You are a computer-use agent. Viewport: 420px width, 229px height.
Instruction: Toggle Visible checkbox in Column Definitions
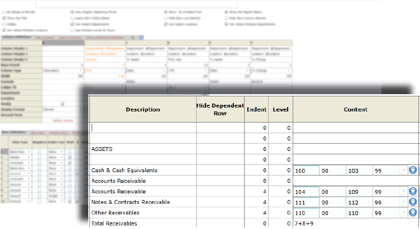click(x=63, y=104)
